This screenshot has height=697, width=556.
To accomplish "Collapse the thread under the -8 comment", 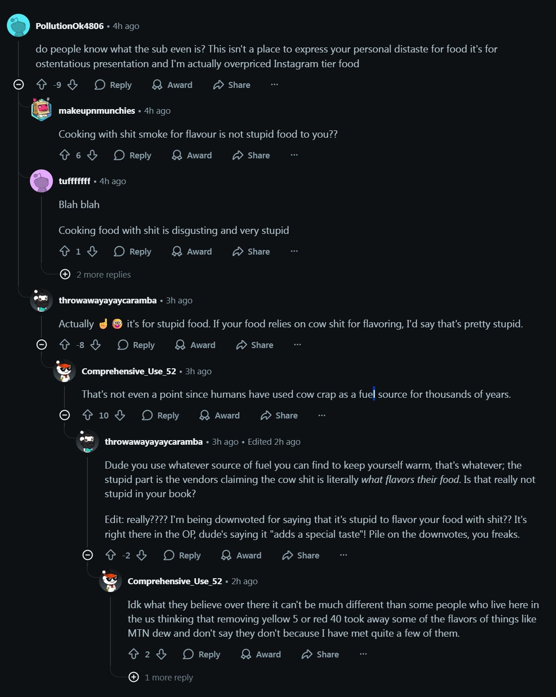I will (x=42, y=345).
